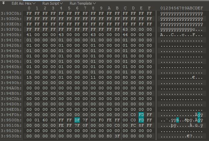Open the Run Template dropdown

pyautogui.click(x=83, y=3)
